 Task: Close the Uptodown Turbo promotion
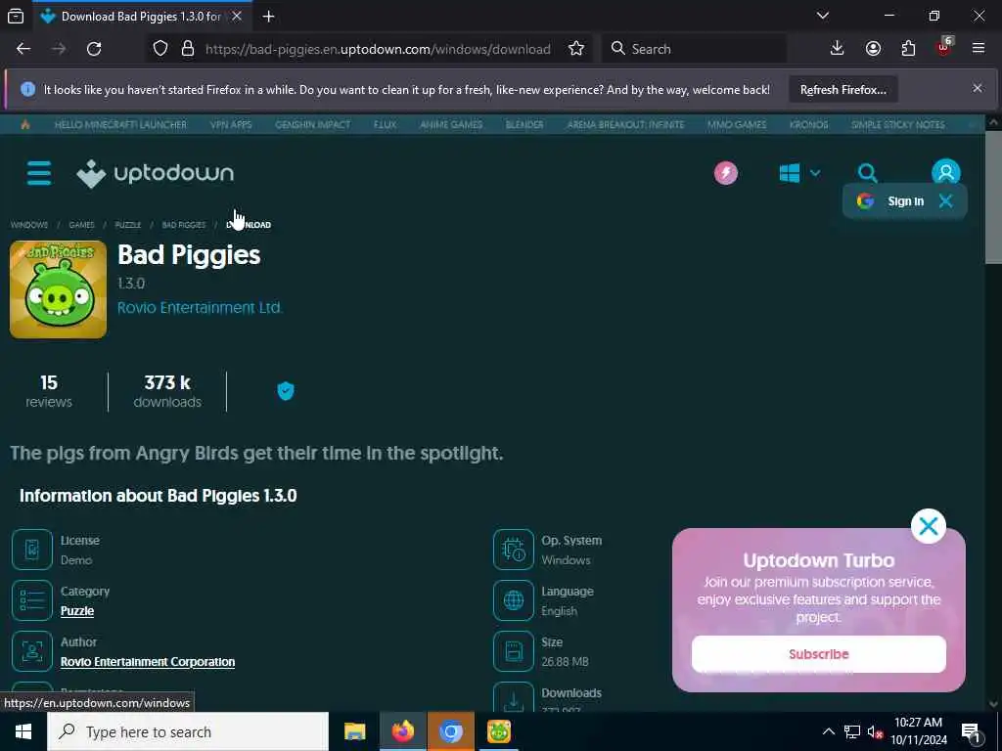click(928, 526)
